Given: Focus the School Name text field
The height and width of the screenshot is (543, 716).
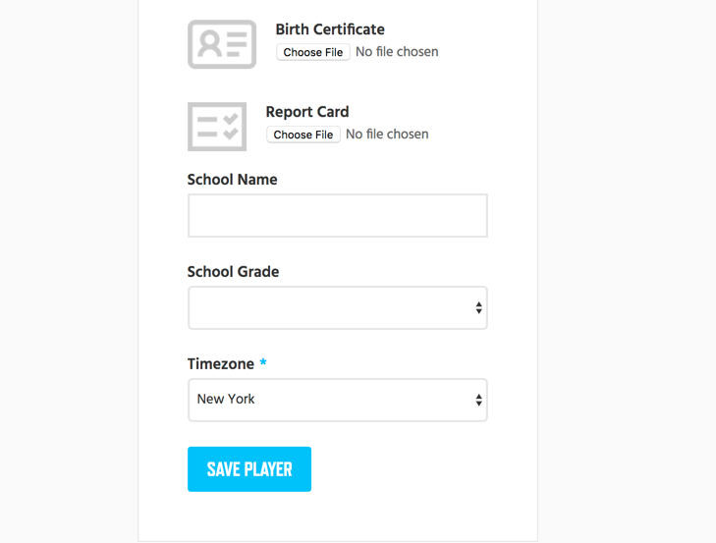Looking at the screenshot, I should (338, 216).
